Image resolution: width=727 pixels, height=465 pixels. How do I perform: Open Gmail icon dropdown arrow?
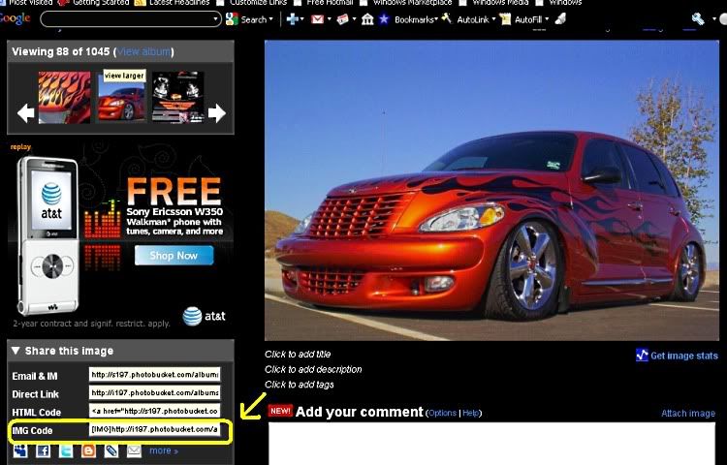pos(330,19)
